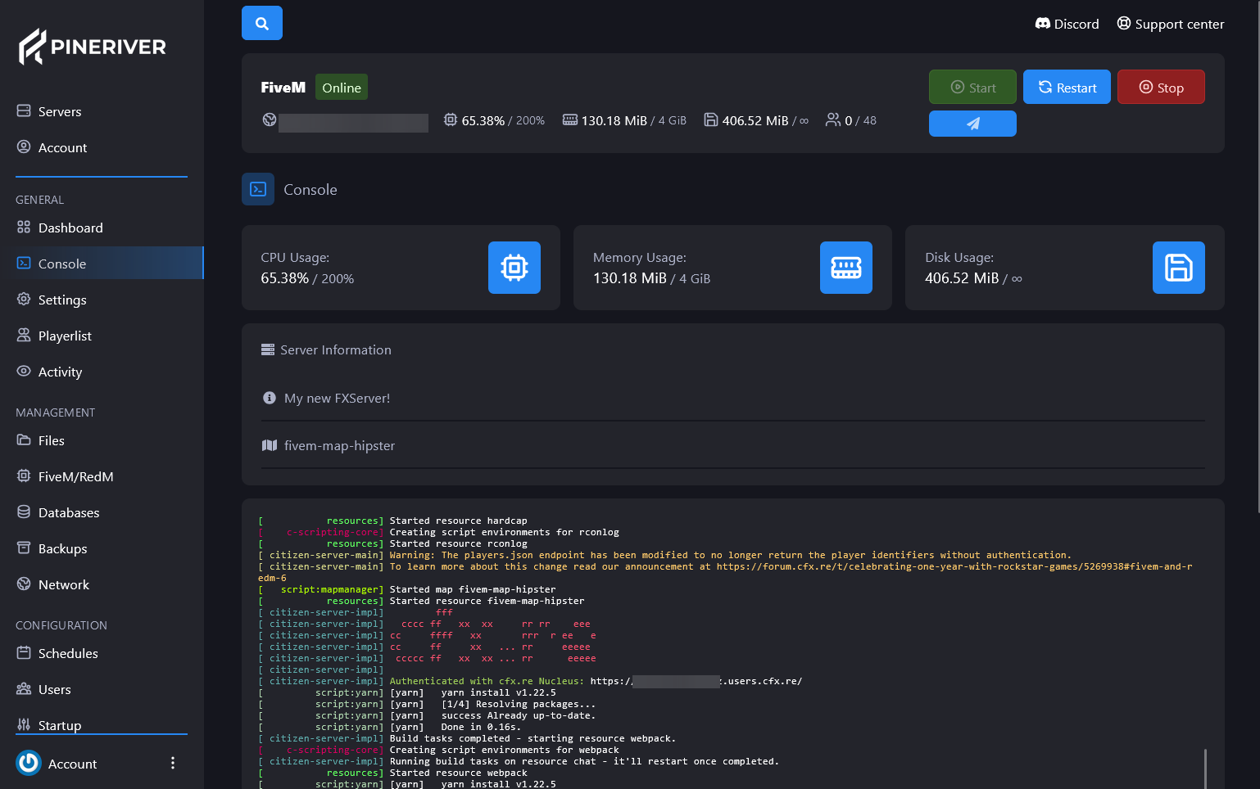Click the memory icon in the header stats
1260x789 pixels.
click(x=570, y=119)
